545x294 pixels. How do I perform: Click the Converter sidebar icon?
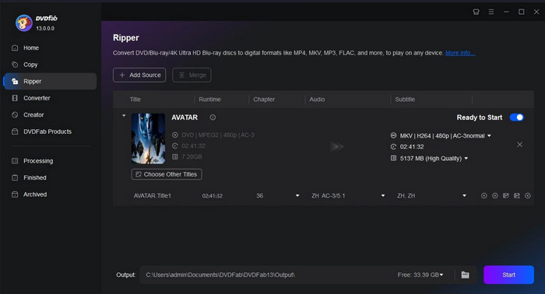(x=15, y=98)
